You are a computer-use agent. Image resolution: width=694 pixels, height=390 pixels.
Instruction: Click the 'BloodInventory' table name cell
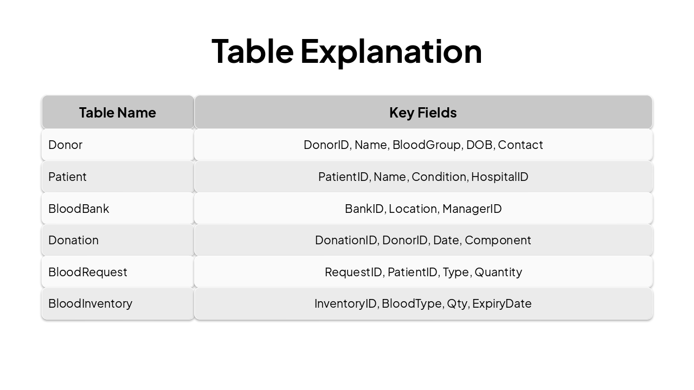point(118,303)
